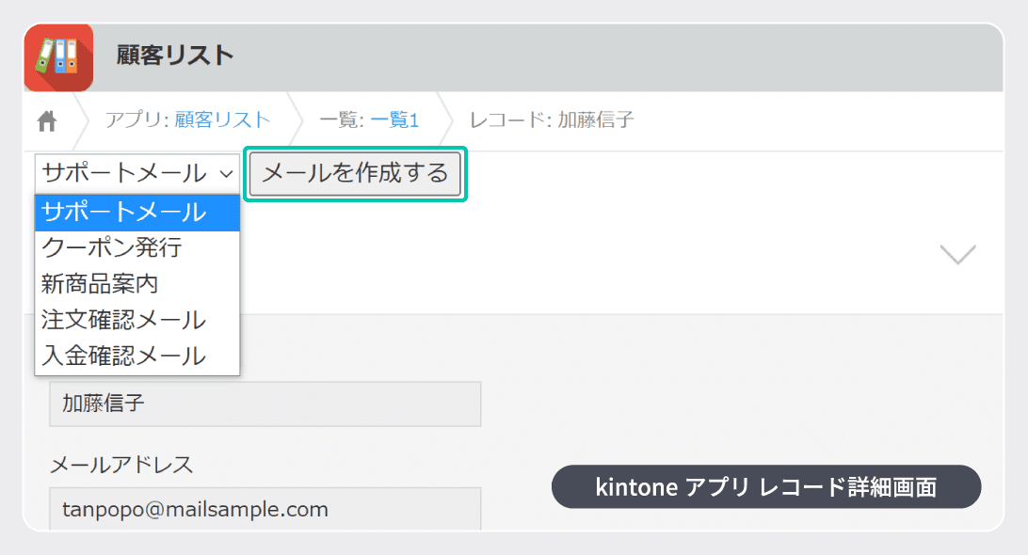Click the highlighted mail creation button border
The image size is (1028, 555).
tap(355, 174)
